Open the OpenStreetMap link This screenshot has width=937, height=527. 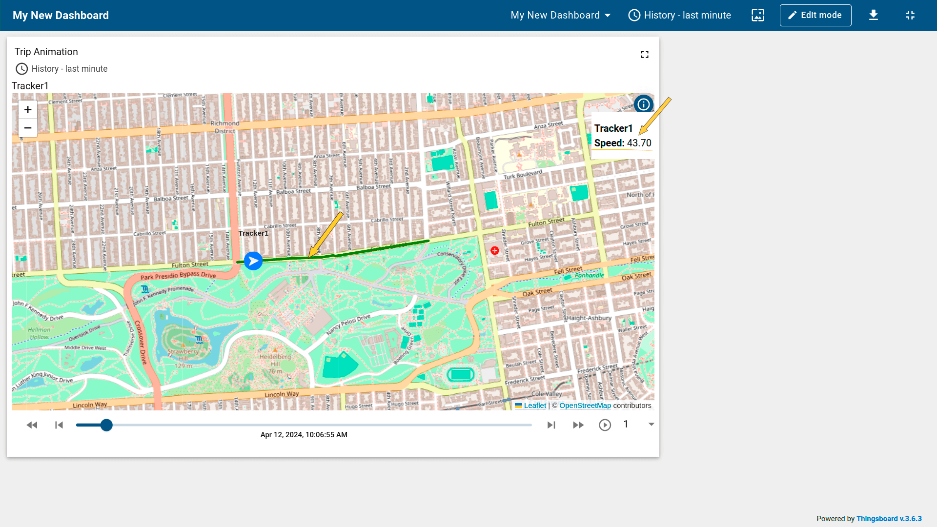pyautogui.click(x=585, y=405)
